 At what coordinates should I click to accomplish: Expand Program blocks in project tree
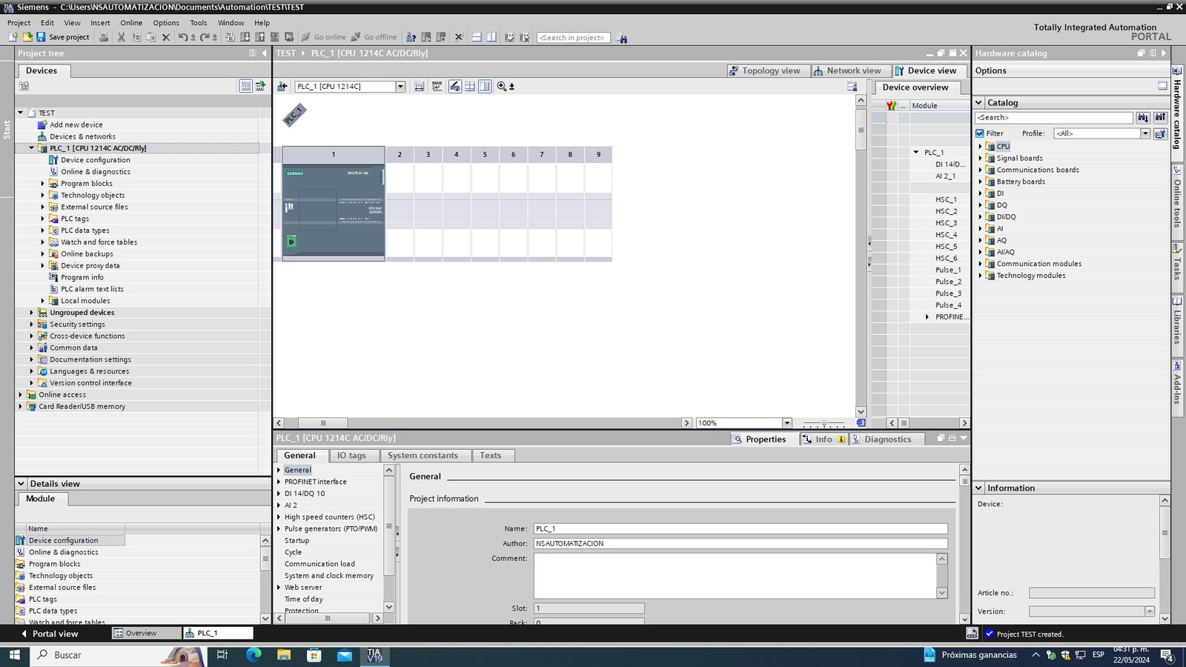point(42,184)
